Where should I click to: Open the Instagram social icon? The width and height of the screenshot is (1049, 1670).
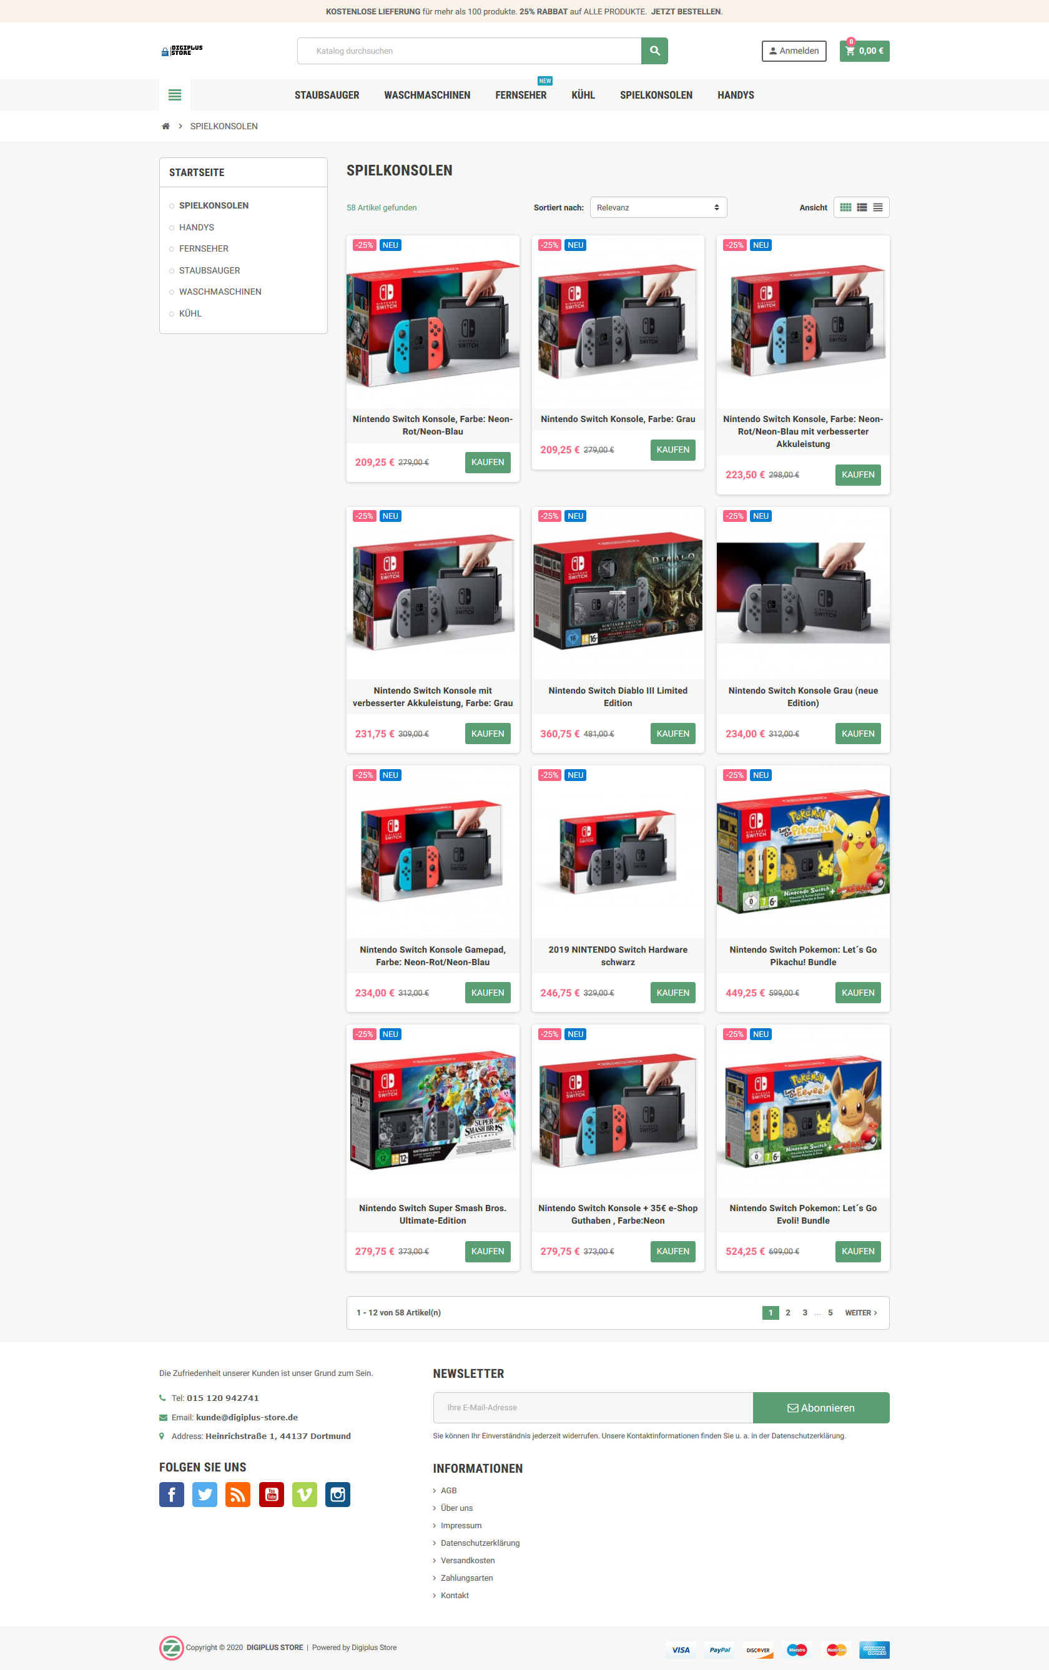[x=338, y=1495]
